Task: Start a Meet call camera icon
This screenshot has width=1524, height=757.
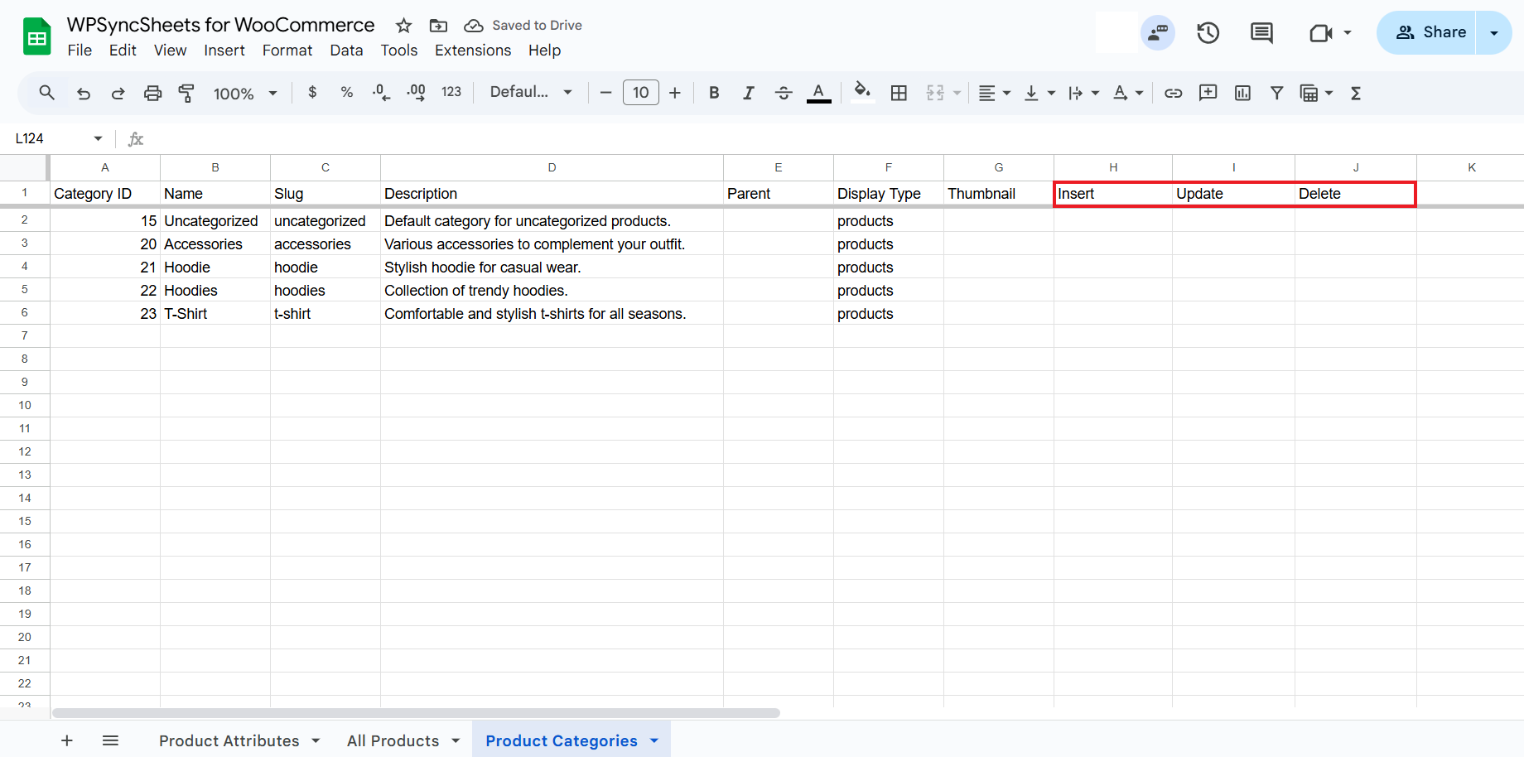Action: 1320,33
